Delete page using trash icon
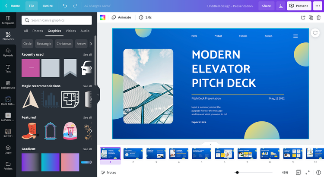This screenshot has width=324, height=177. pyautogui.click(x=319, y=18)
